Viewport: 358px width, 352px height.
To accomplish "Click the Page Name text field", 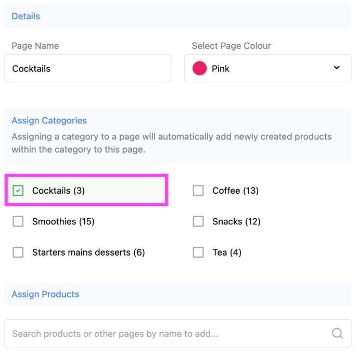I will (x=87, y=68).
